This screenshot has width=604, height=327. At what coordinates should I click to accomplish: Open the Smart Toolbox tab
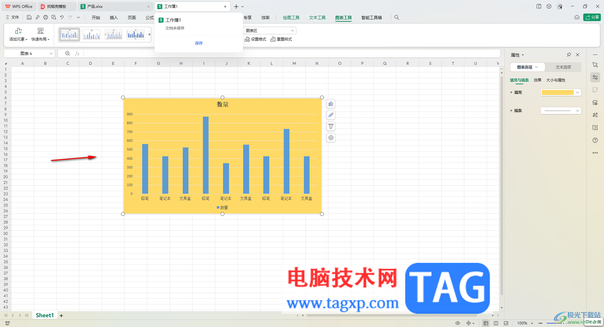[372, 18]
